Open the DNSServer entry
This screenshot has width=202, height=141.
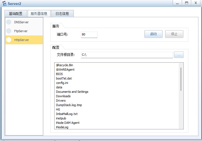click(x=24, y=22)
